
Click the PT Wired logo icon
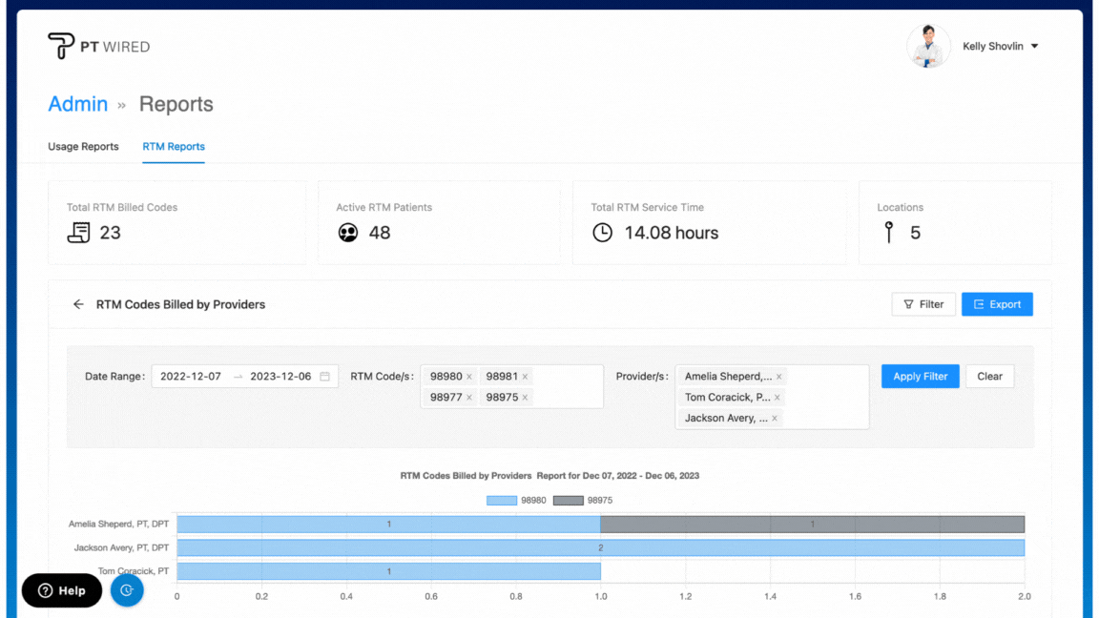click(61, 46)
